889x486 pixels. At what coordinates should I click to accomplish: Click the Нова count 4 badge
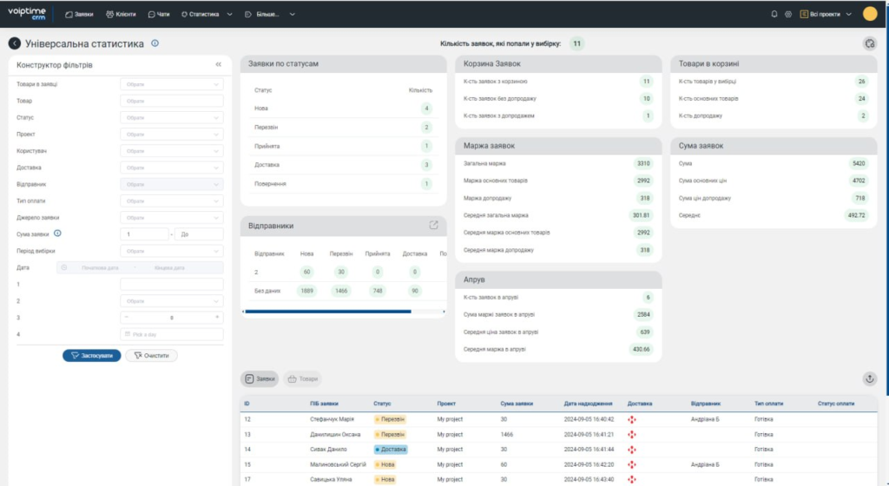pos(426,108)
